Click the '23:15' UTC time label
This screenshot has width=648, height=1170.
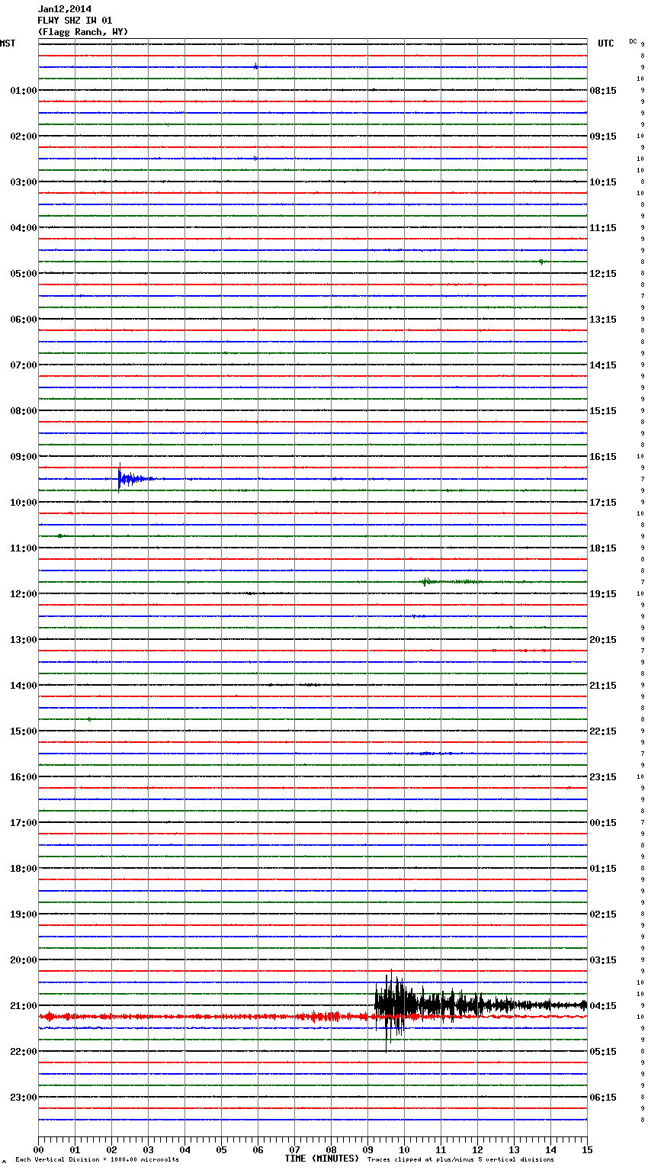pos(603,777)
